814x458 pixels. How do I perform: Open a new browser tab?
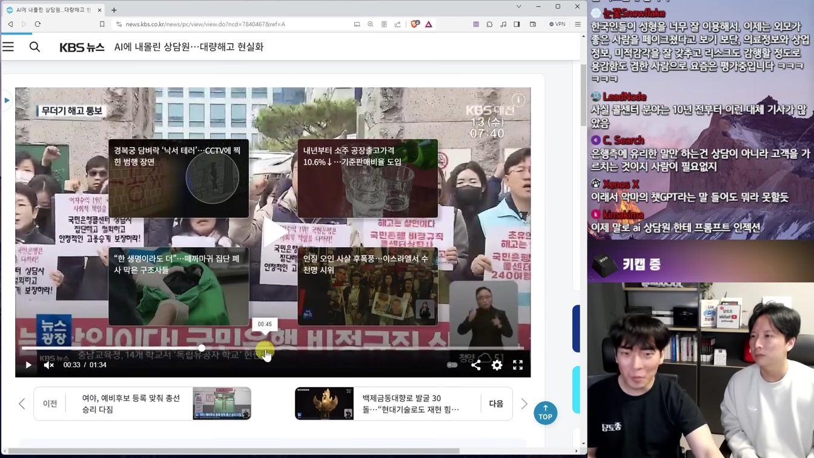114,10
